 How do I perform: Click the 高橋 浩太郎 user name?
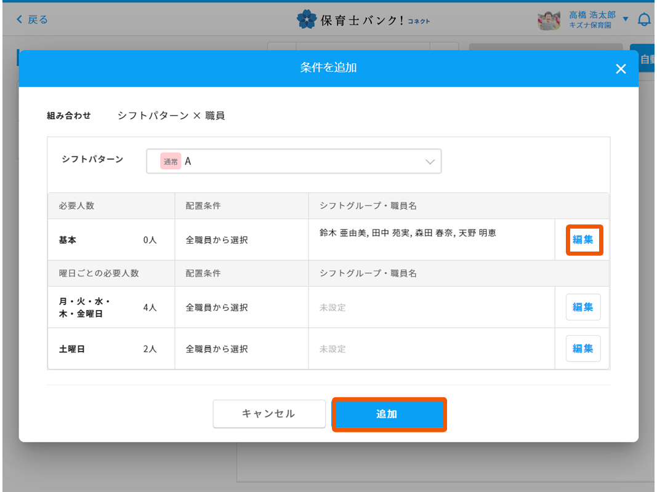point(592,15)
